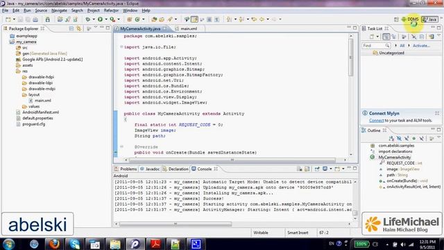Open the Android SDK manager icon
This screenshot has height=250, width=444.
pos(48,19)
